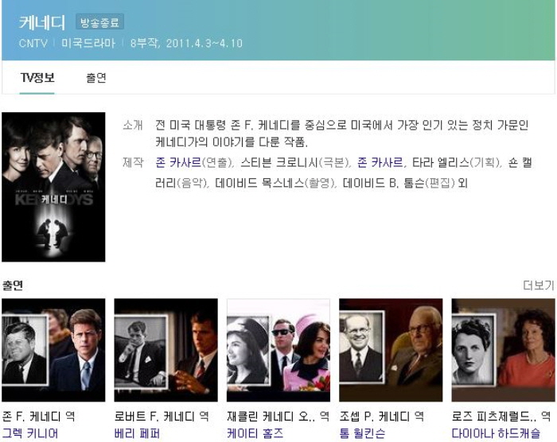This screenshot has width=557, height=442.
Task: Click the 방송종료 status badge
Action: click(x=99, y=22)
